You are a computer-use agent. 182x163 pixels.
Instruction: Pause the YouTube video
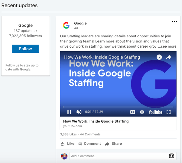[x=69, y=112]
